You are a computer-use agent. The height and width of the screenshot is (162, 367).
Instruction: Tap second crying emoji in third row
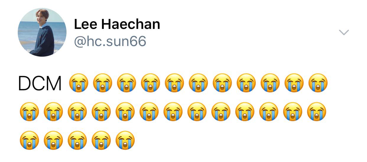pyautogui.click(x=53, y=140)
